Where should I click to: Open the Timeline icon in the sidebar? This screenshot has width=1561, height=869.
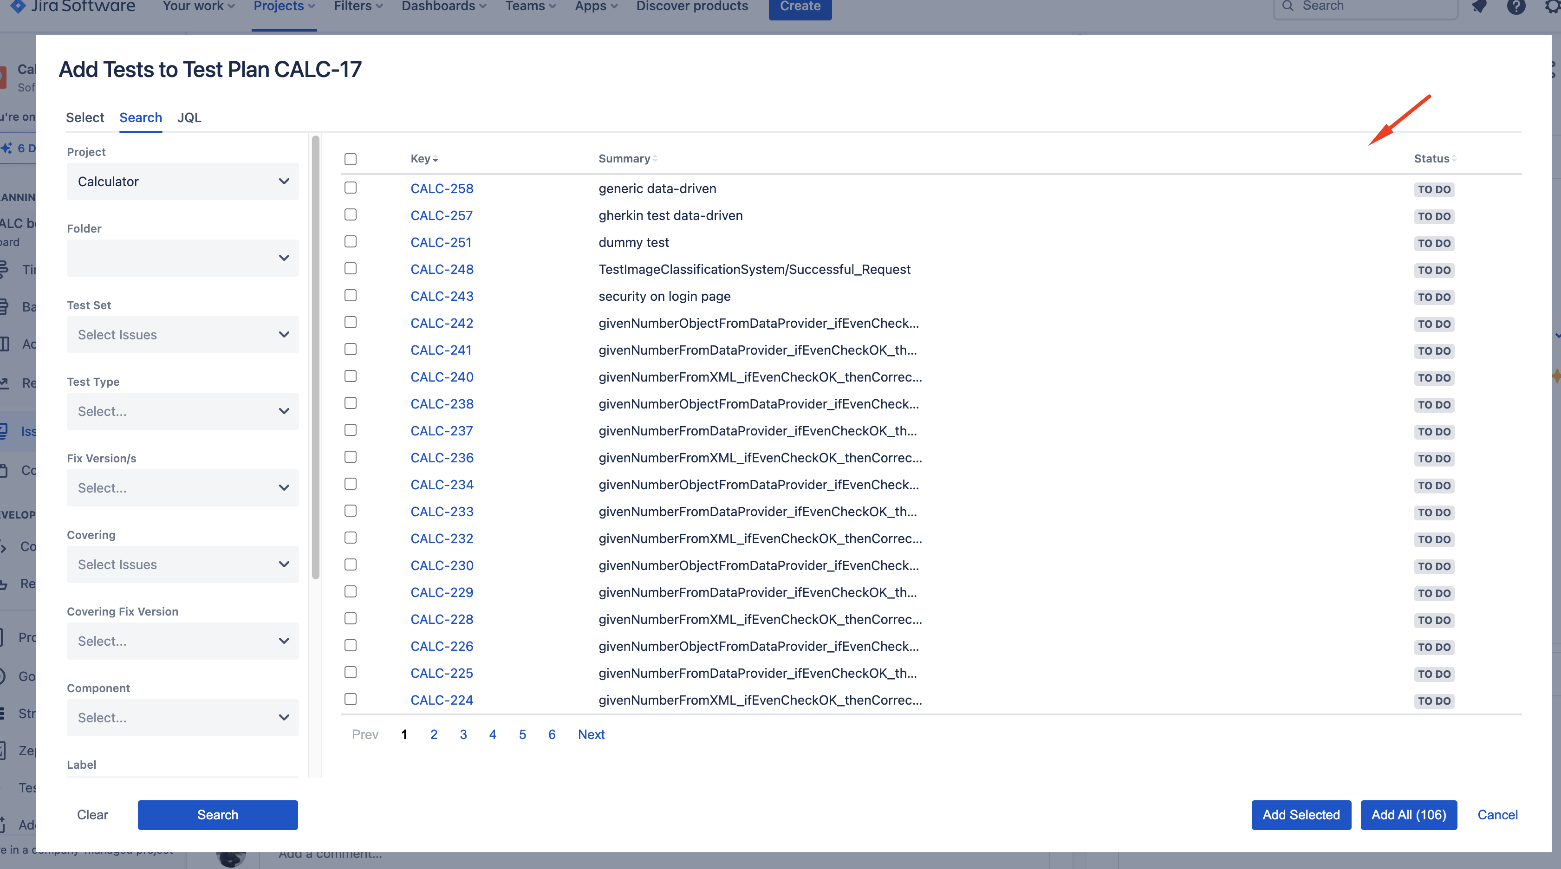click(x=5, y=270)
